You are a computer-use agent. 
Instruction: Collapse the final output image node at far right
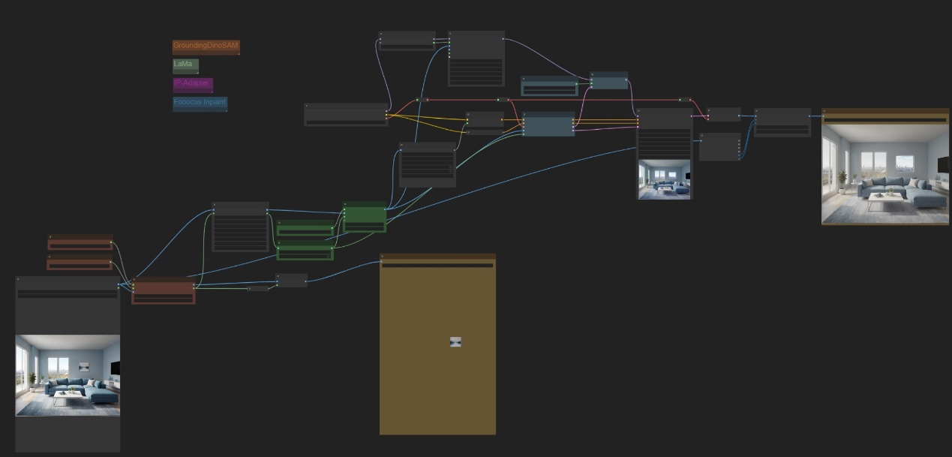(x=824, y=112)
